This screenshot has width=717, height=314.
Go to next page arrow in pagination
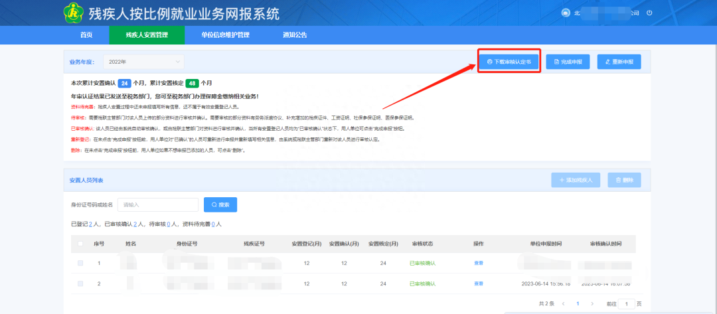point(593,303)
